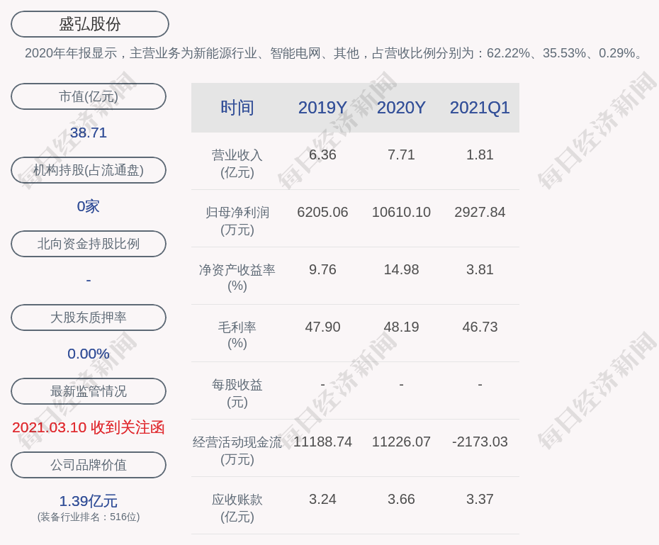Screen dimensions: 659x545
Task: Select the 2021Q1 column header
Action: (x=480, y=108)
